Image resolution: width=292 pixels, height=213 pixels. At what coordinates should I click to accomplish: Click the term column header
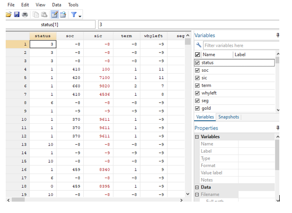pos(126,36)
